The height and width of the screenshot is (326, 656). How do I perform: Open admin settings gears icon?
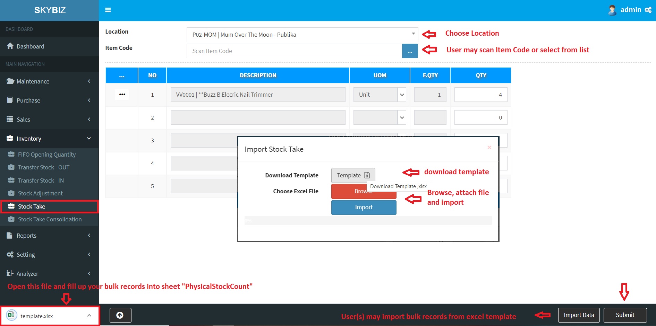[x=648, y=10]
